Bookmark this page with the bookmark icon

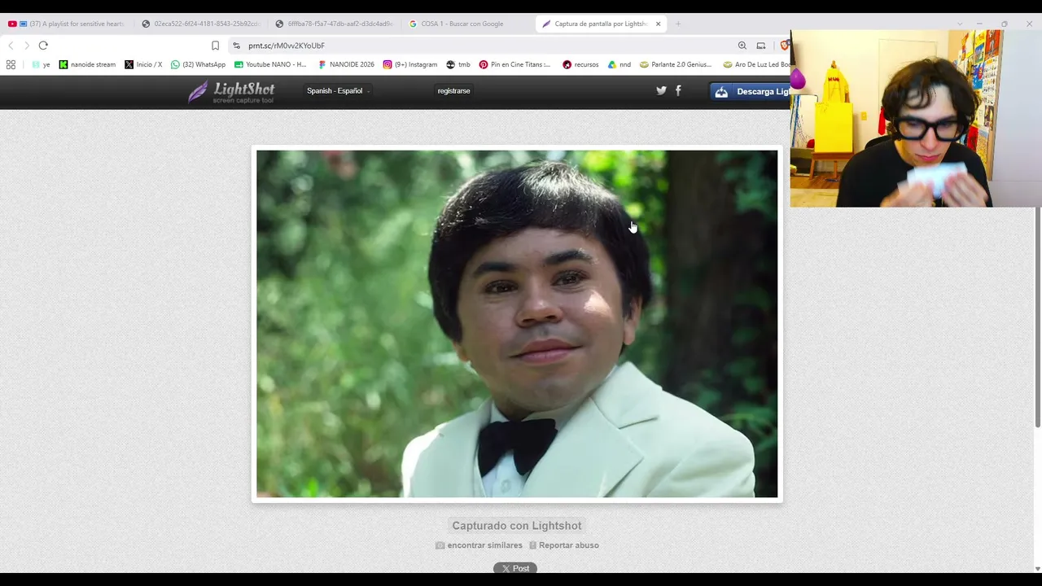(x=215, y=46)
